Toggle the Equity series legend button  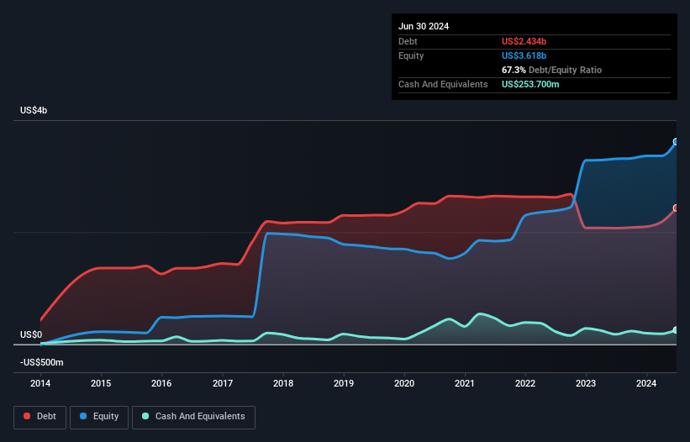coord(99,417)
